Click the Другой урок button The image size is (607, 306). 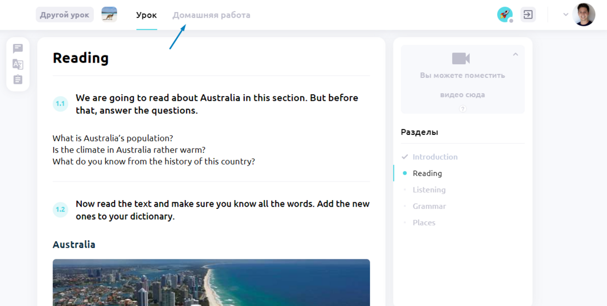tap(65, 15)
